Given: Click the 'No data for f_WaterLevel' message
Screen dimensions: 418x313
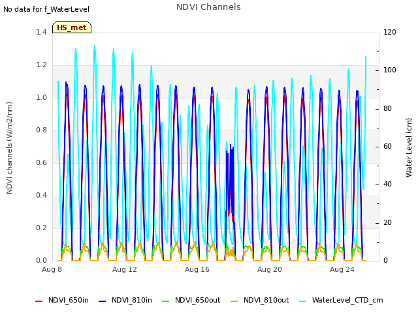Looking at the screenshot, I should [46, 9].
